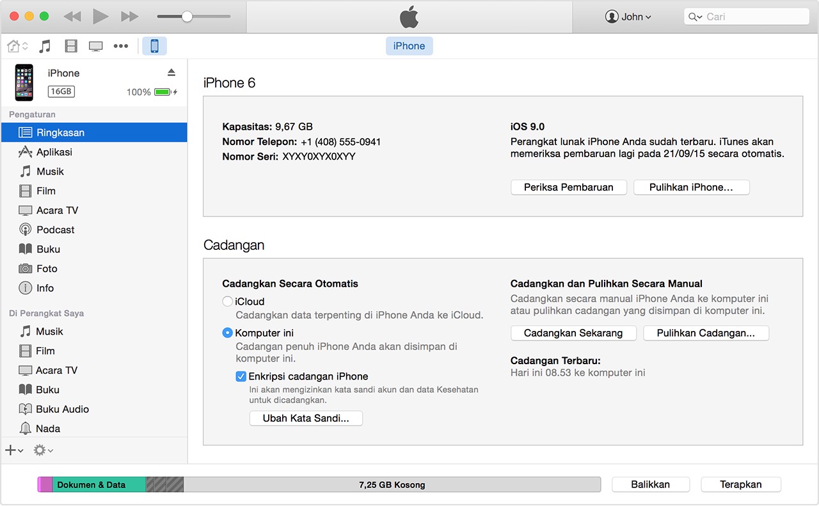Click the iOS 9.0 version label

click(x=528, y=126)
